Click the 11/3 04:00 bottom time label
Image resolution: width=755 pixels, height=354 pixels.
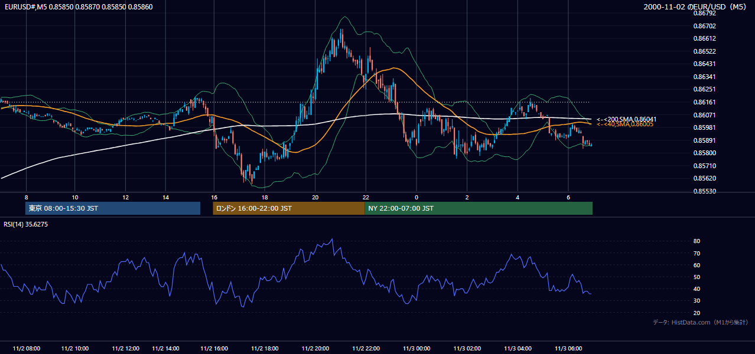pyautogui.click(x=518, y=349)
